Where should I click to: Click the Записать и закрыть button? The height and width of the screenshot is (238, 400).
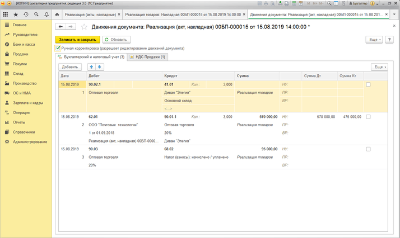pyautogui.click(x=77, y=40)
